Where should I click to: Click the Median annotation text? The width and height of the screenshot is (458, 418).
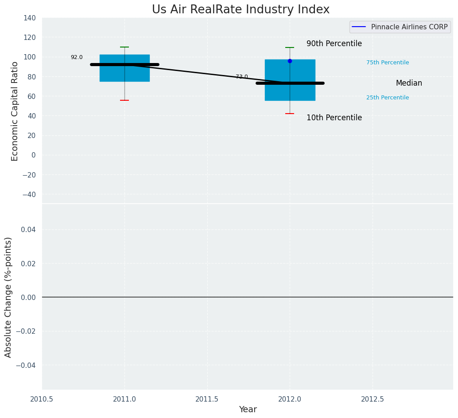[409, 83]
